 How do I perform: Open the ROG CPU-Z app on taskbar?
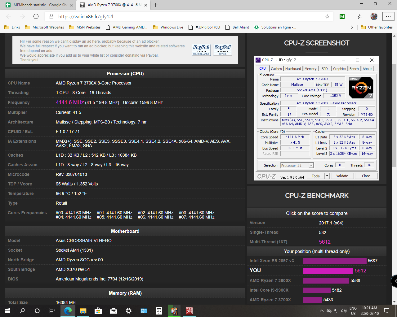(189, 311)
